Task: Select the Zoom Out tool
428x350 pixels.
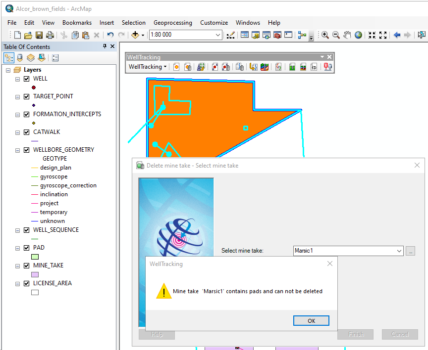Action: pyautogui.click(x=336, y=35)
